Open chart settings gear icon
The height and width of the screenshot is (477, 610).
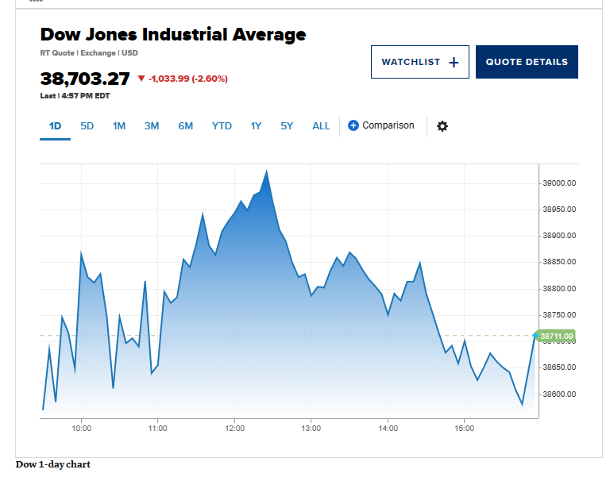click(x=442, y=126)
